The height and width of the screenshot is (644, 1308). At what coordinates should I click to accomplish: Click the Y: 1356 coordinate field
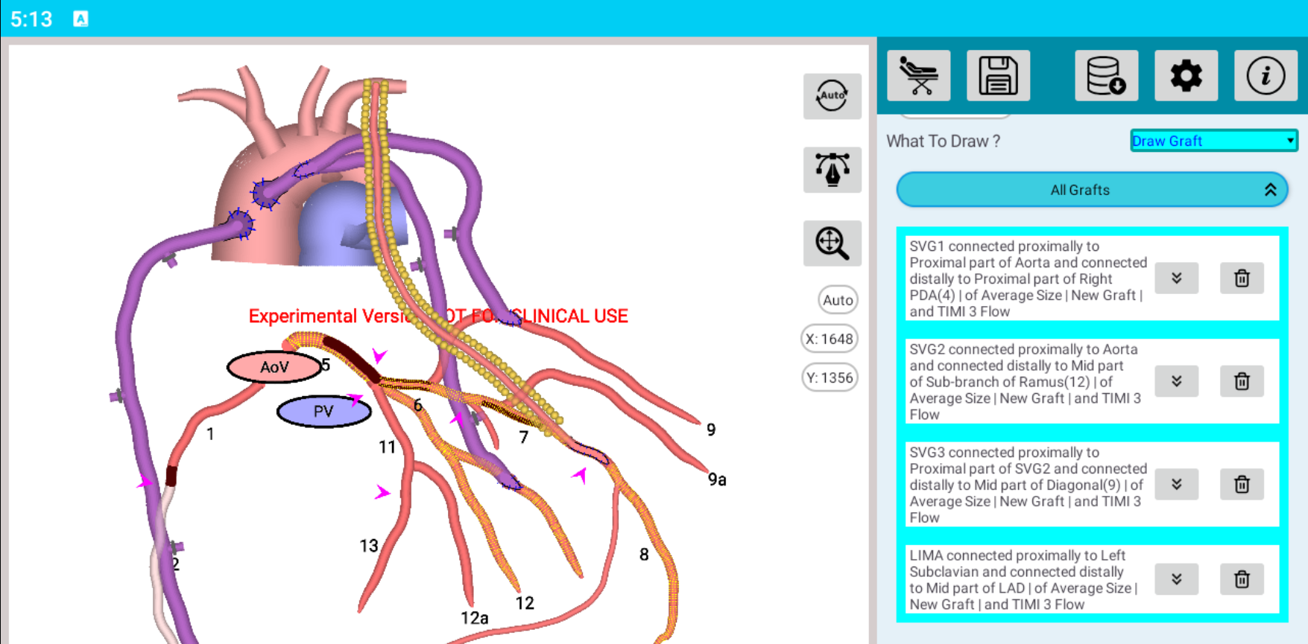(830, 377)
